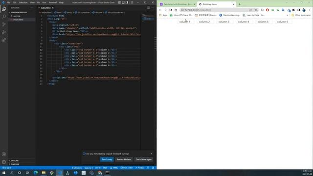313x176 pixels.
Task: Open the Windows Start menu
Action: pyautogui.click(x=4, y=173)
